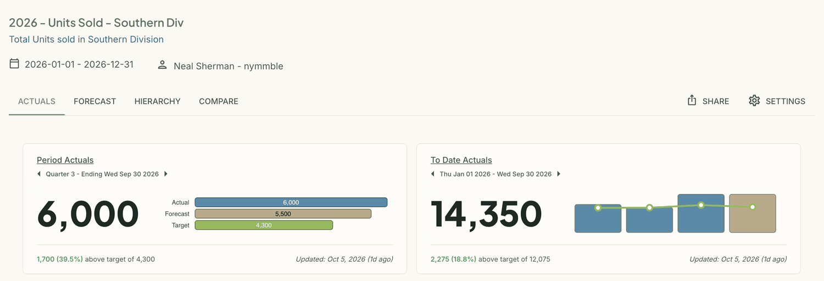Click the settings gear icon
This screenshot has width=824, height=281.
click(754, 101)
